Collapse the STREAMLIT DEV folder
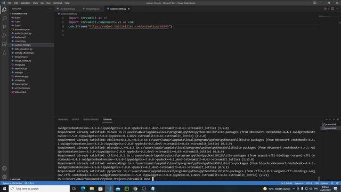Screen dimensions: 341x192 (20, 13)
